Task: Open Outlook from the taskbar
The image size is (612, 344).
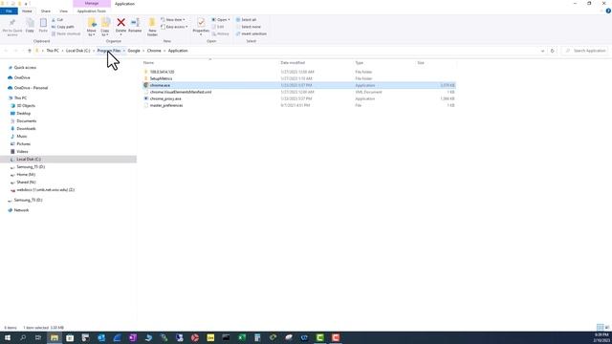Action: tap(101, 337)
